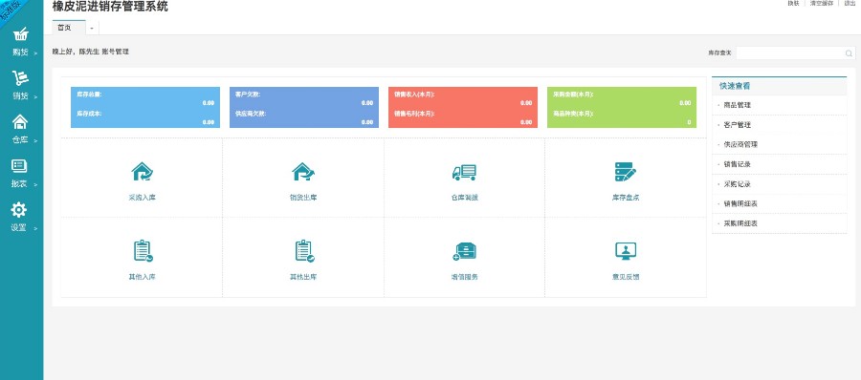
Task: Click the 账号管理 link
Action: coord(115,52)
